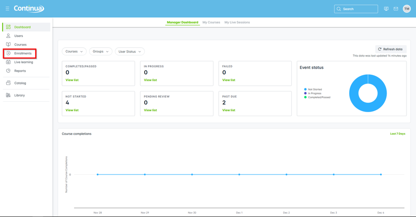Open the Users sidebar icon
Viewport: 416px width, 217px height.
tap(8, 36)
